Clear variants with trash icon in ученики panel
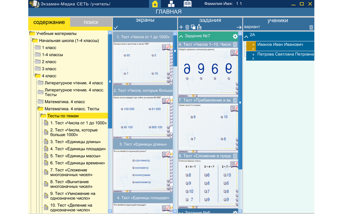 (311, 27)
